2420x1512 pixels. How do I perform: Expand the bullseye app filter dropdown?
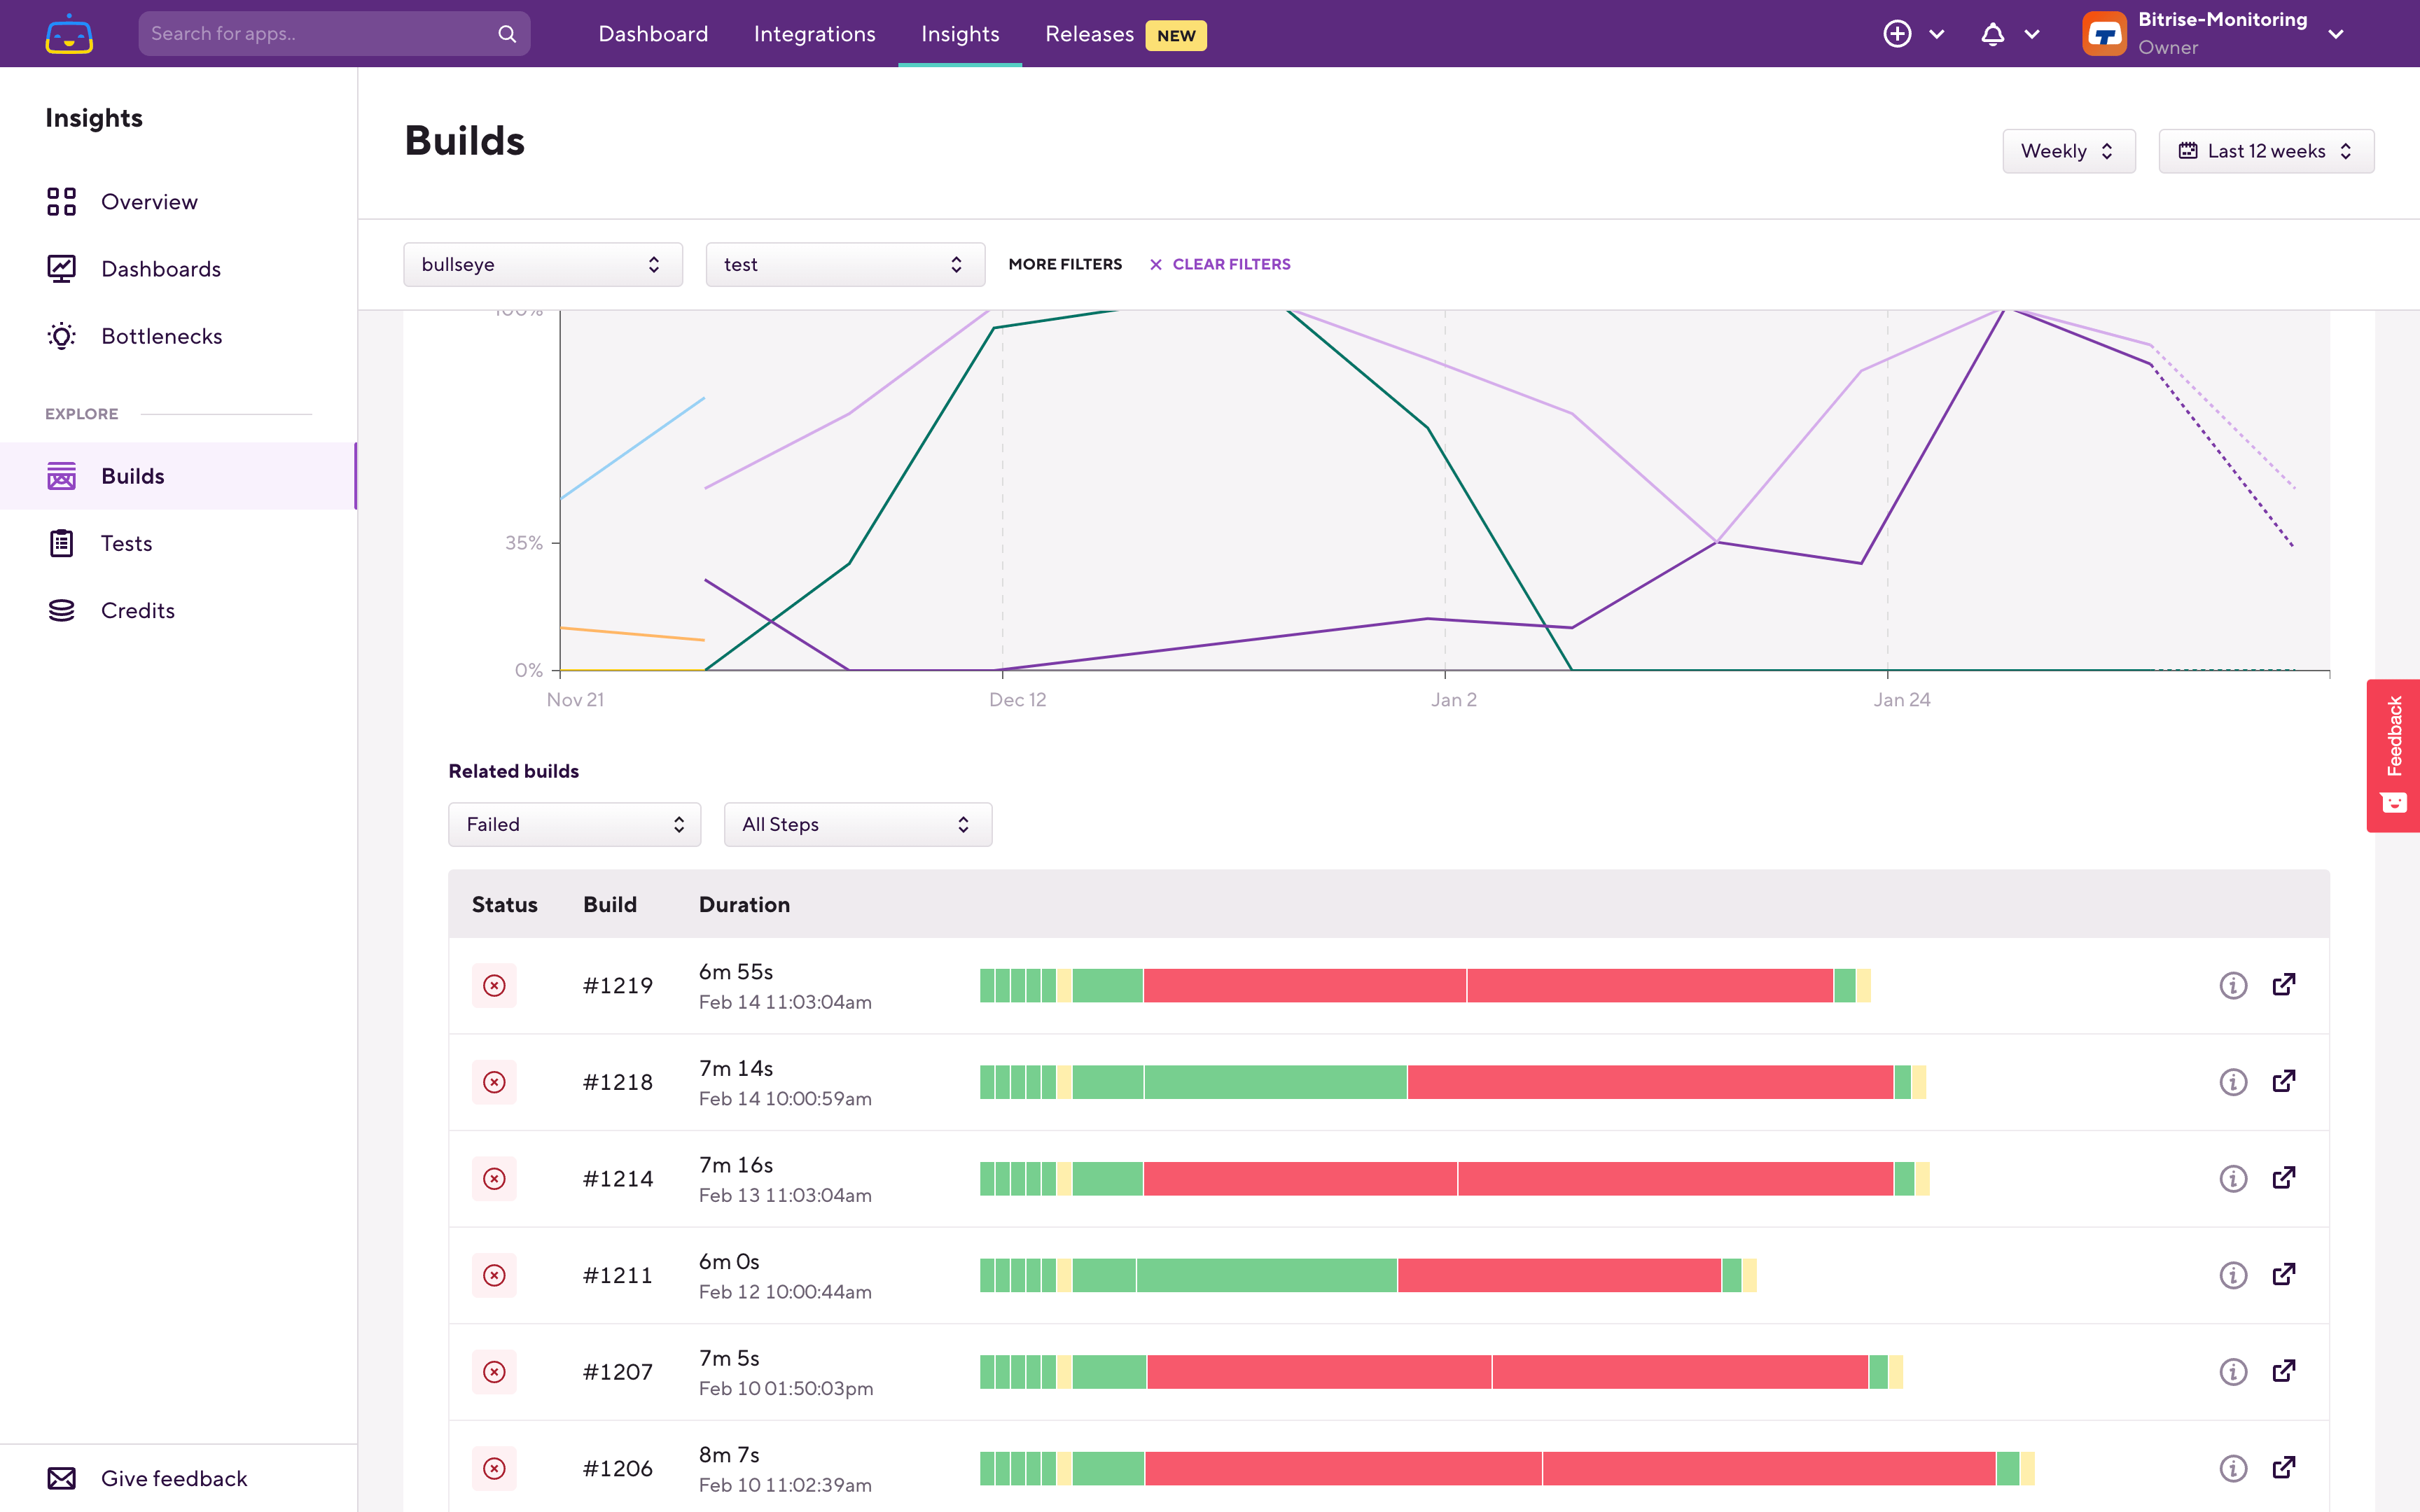(x=542, y=264)
